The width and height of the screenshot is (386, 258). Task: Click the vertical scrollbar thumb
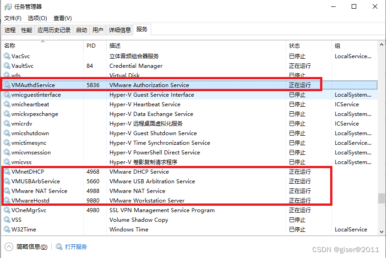(x=381, y=198)
